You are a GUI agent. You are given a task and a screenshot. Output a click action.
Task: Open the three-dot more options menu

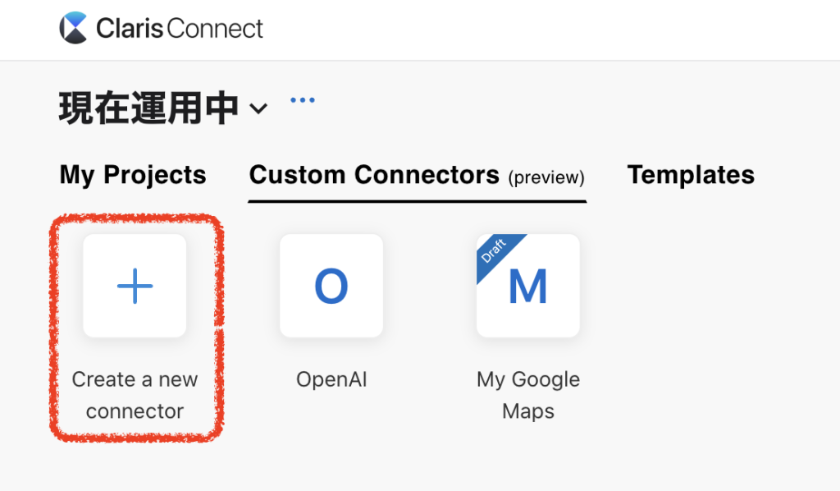coord(303,99)
